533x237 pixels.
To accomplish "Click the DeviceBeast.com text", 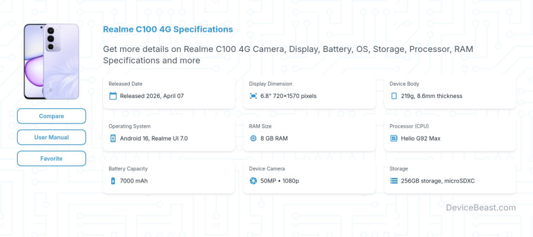I will pyautogui.click(x=481, y=207).
